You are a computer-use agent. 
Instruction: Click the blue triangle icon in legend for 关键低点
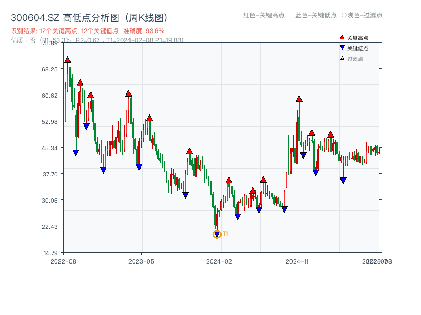click(x=342, y=48)
